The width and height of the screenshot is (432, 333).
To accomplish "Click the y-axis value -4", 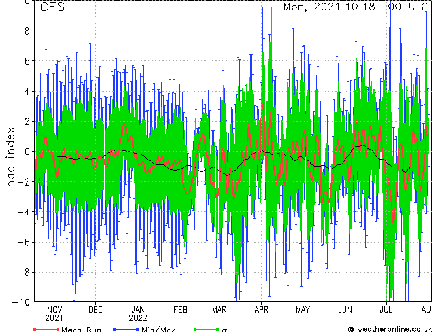I will (24, 212).
